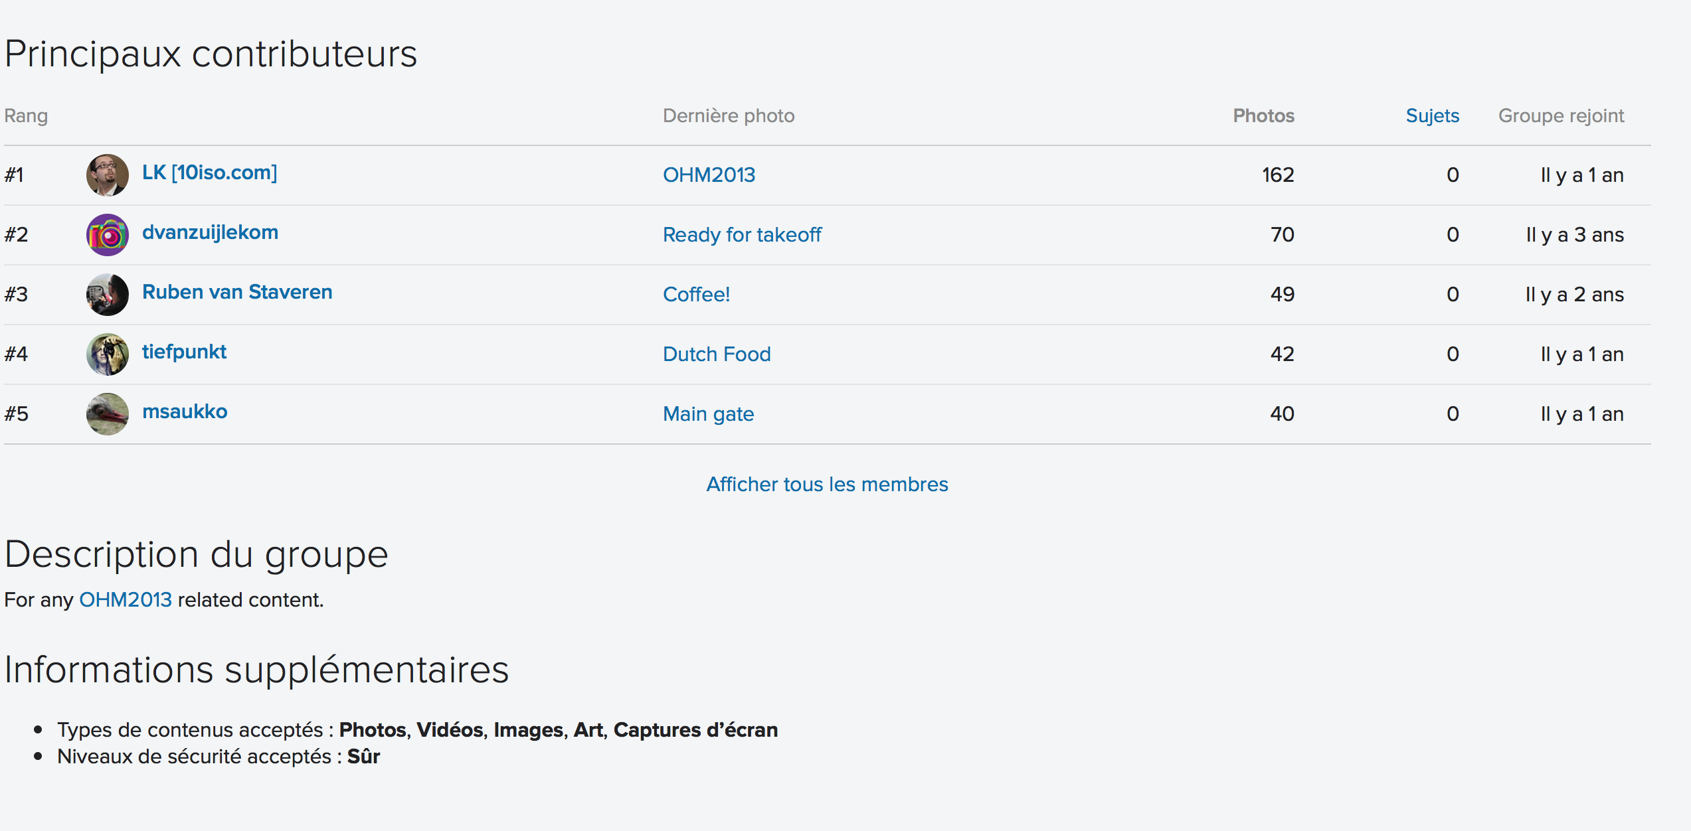Open the Dutch Food photo
The image size is (1691, 831).
pyautogui.click(x=717, y=354)
